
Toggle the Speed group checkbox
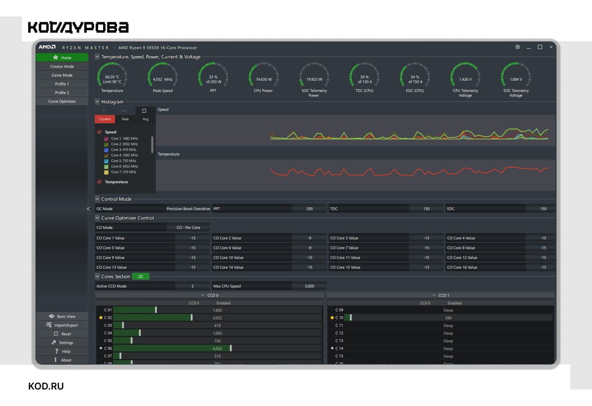click(99, 132)
